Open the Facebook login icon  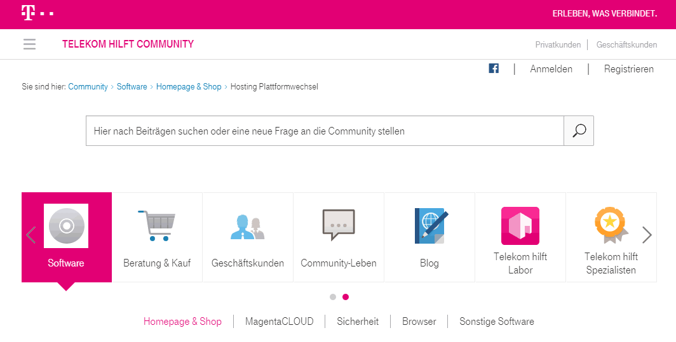[494, 68]
